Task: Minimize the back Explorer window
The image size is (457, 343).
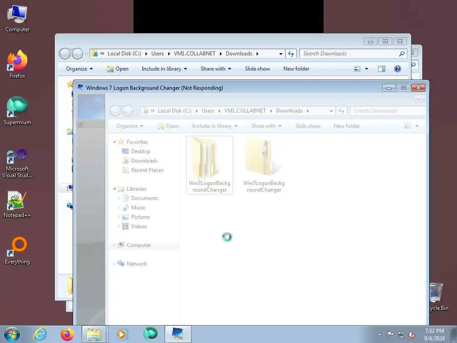Action: click(x=370, y=42)
